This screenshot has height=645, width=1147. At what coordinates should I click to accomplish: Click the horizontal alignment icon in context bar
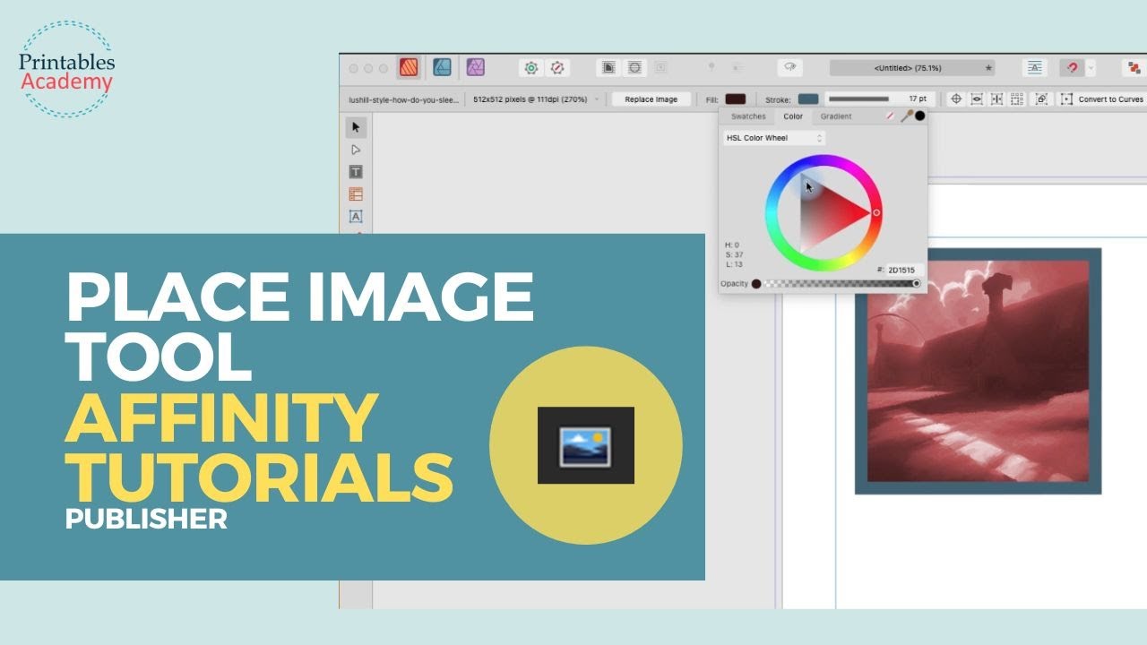[996, 99]
